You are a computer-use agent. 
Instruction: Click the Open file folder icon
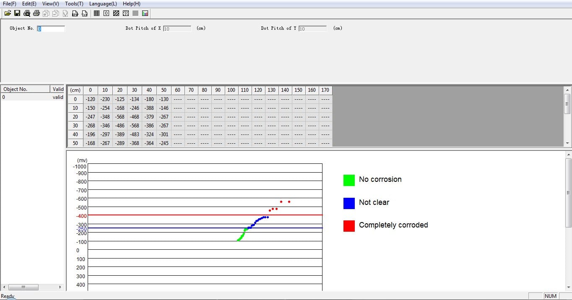coord(8,13)
